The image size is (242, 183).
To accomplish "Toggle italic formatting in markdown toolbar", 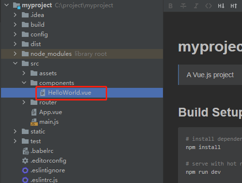I will tap(196, 6).
